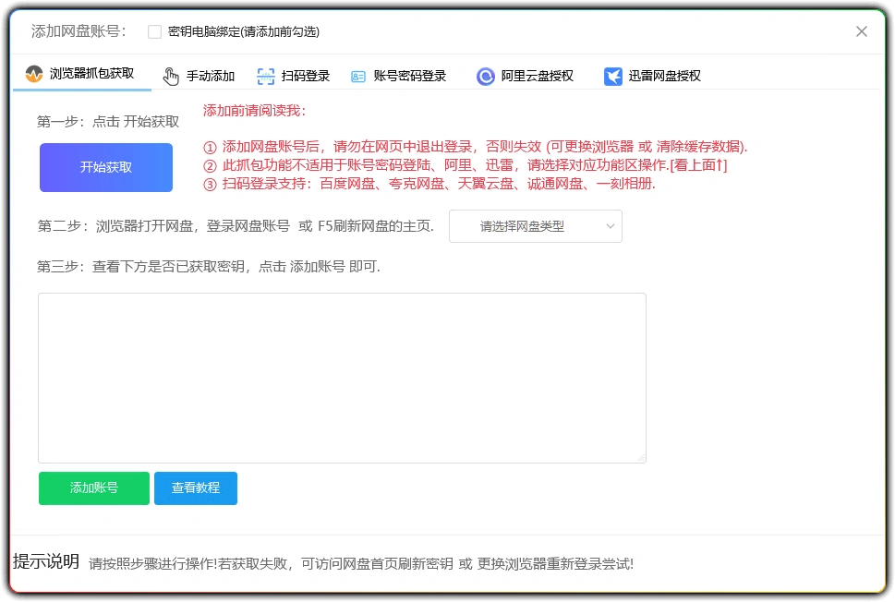This screenshot has width=895, height=602.
Task: Click 查看教程 to view the tutorial
Action: point(195,488)
